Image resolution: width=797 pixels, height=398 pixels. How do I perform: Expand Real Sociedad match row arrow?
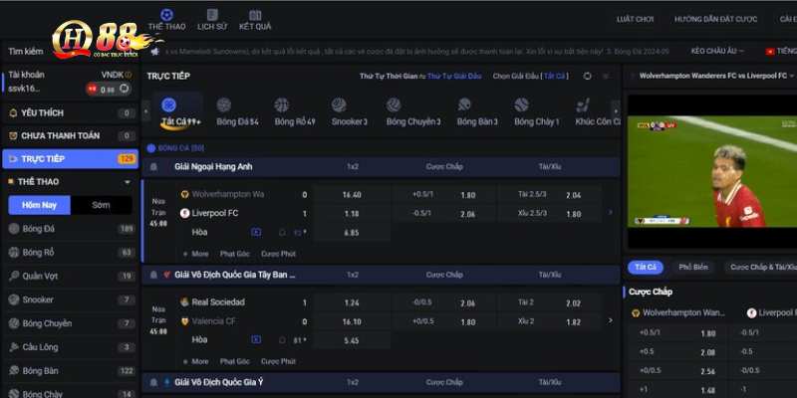pyautogui.click(x=611, y=320)
